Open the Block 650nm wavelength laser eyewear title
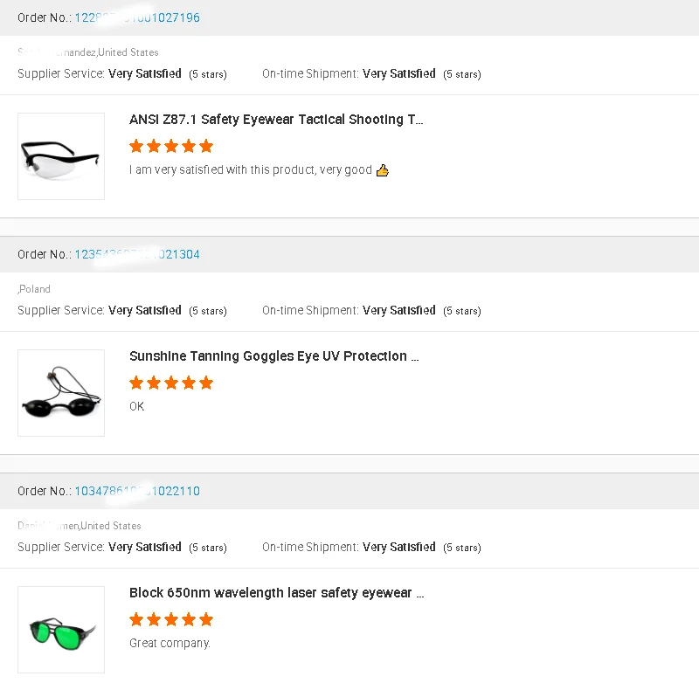 tap(276, 593)
